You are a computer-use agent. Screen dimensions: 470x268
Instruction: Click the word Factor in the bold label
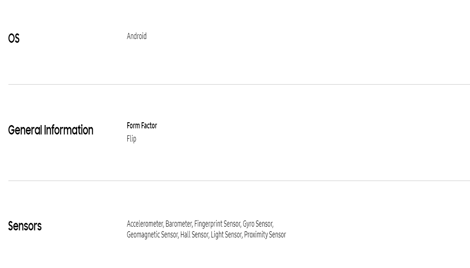[x=149, y=126]
